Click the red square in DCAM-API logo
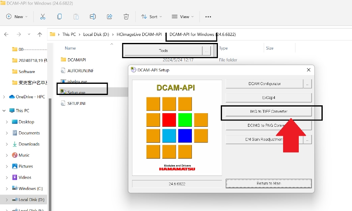The height and width of the screenshot is (211, 352). click(169, 120)
